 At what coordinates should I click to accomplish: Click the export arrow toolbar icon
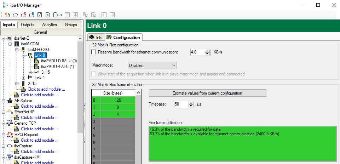pos(56,15)
